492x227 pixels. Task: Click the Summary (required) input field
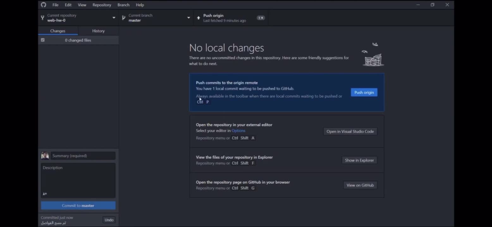(83, 155)
